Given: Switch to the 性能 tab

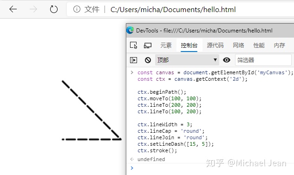Looking at the screenshot, I should [x=259, y=45].
